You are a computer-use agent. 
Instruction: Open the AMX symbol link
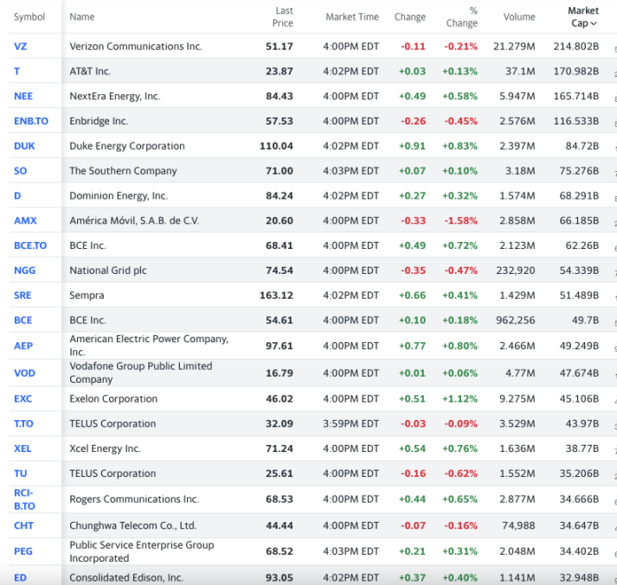tap(25, 220)
